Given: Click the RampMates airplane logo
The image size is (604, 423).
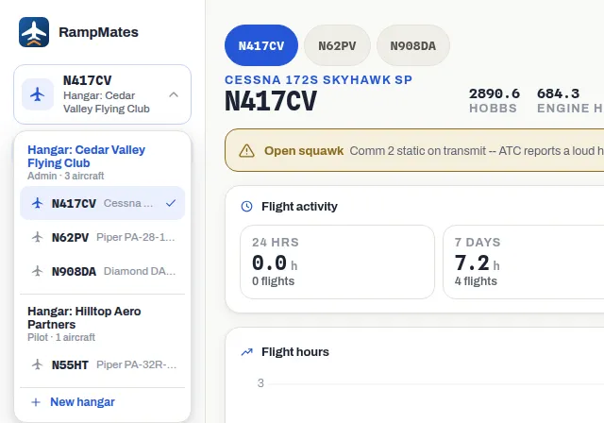Looking at the screenshot, I should coord(34,32).
